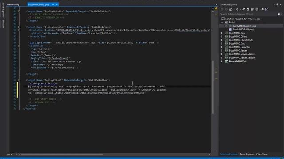Click the editor split window icon
Image resolution: width=284 pixels, height=159 pixels.
(x=213, y=8)
